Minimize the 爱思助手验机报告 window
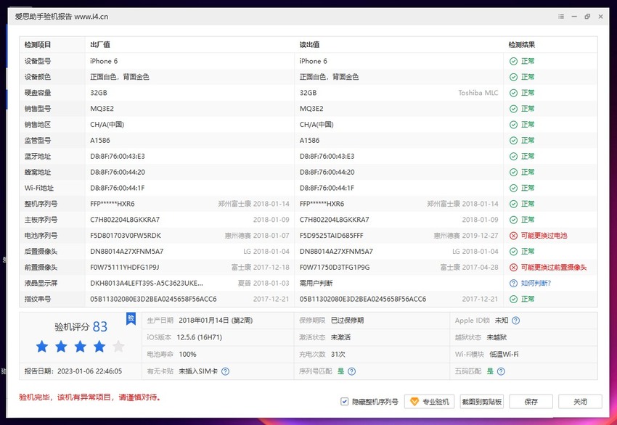This screenshot has width=617, height=425. (574, 17)
